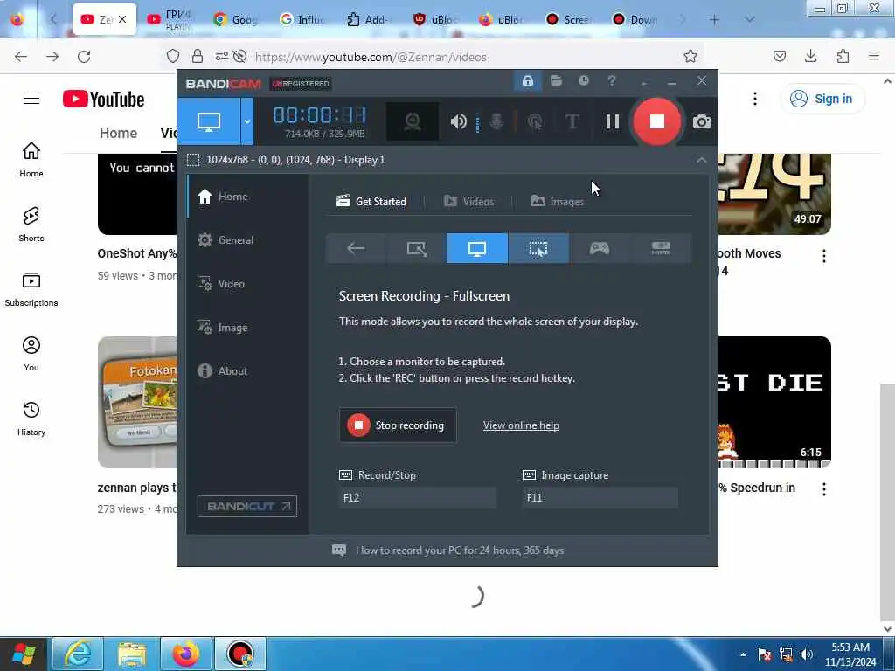This screenshot has width=895, height=671.
Task: Click the Bandicam lock icon
Action: (527, 81)
